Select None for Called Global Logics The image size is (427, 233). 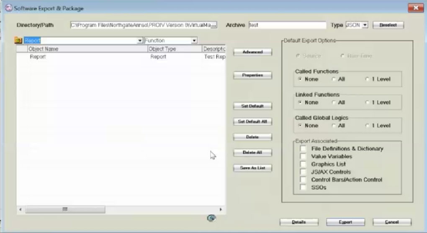300,125
